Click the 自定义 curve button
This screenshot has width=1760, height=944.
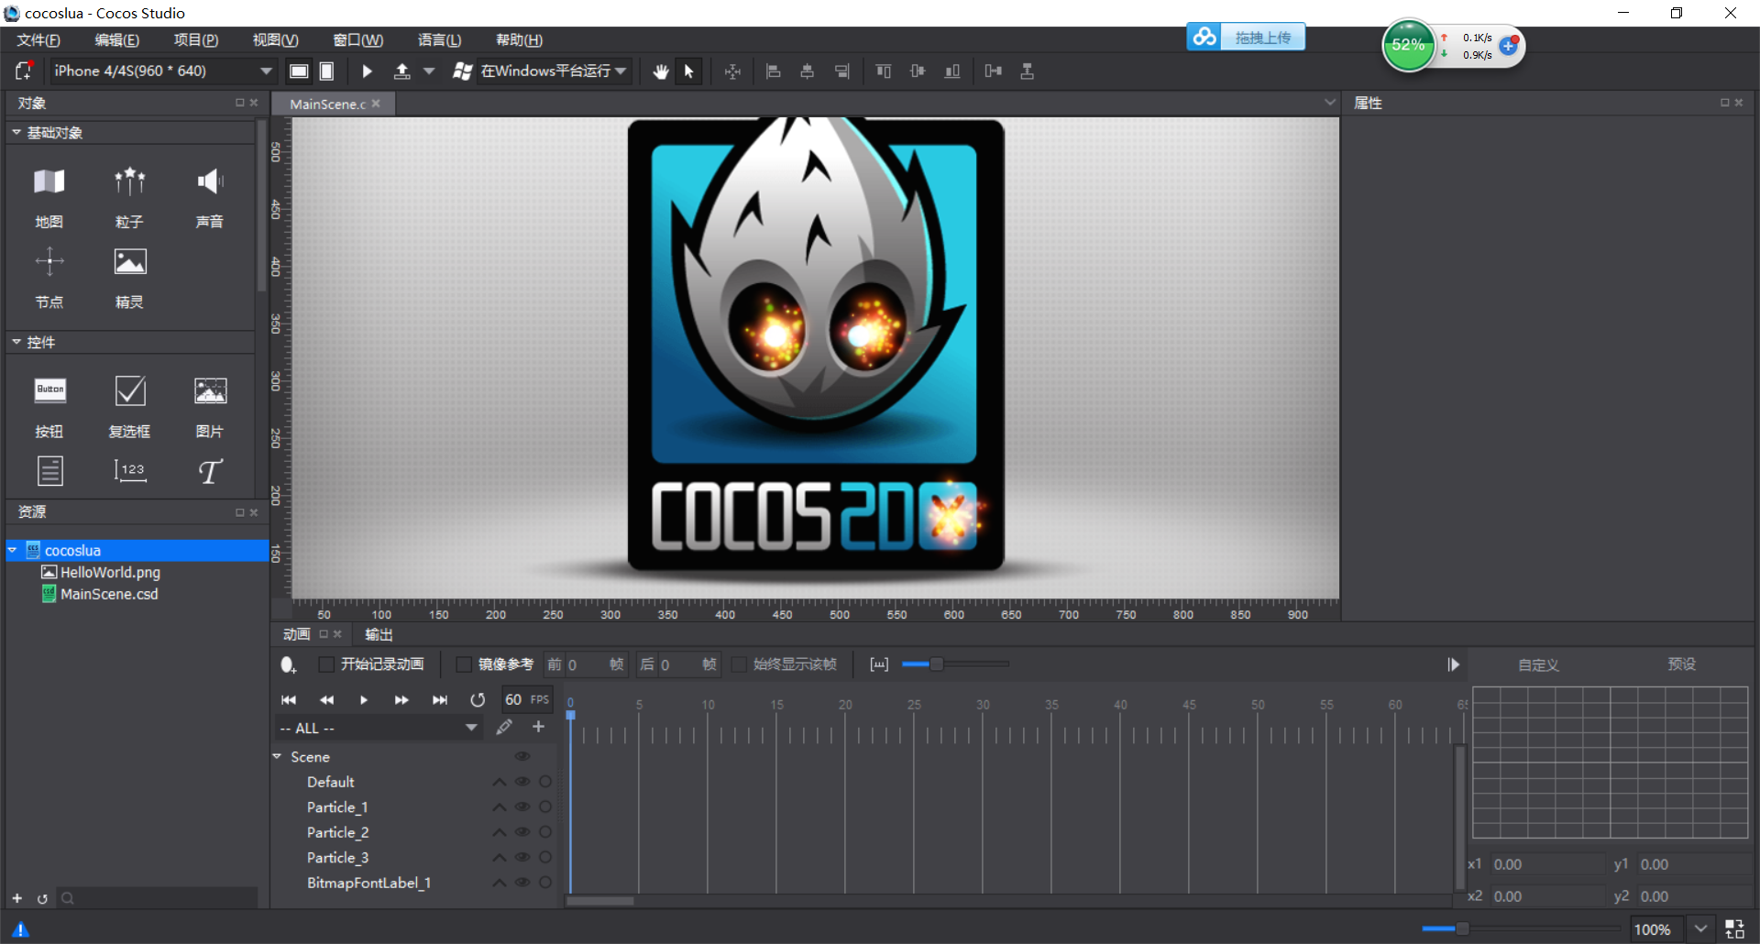point(1539,664)
